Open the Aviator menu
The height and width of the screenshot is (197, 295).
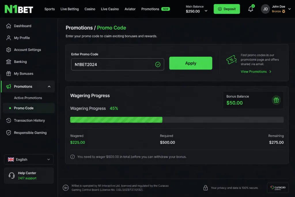click(130, 9)
